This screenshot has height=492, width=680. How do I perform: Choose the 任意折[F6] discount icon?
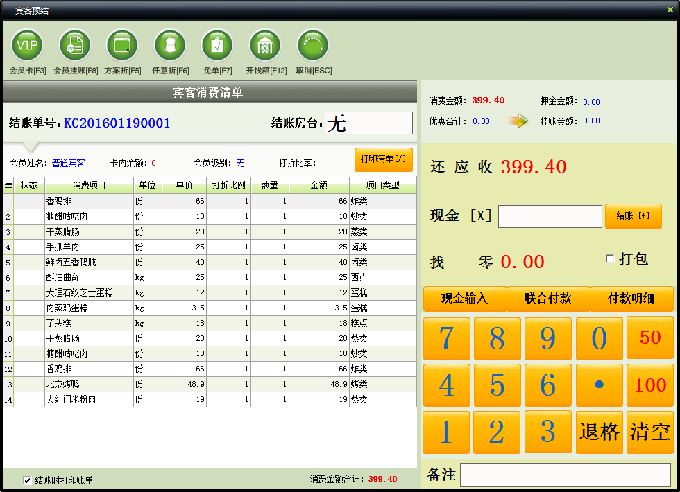tap(170, 46)
